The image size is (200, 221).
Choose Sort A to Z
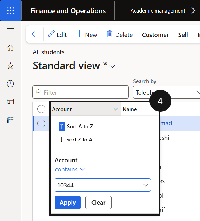coord(76,127)
